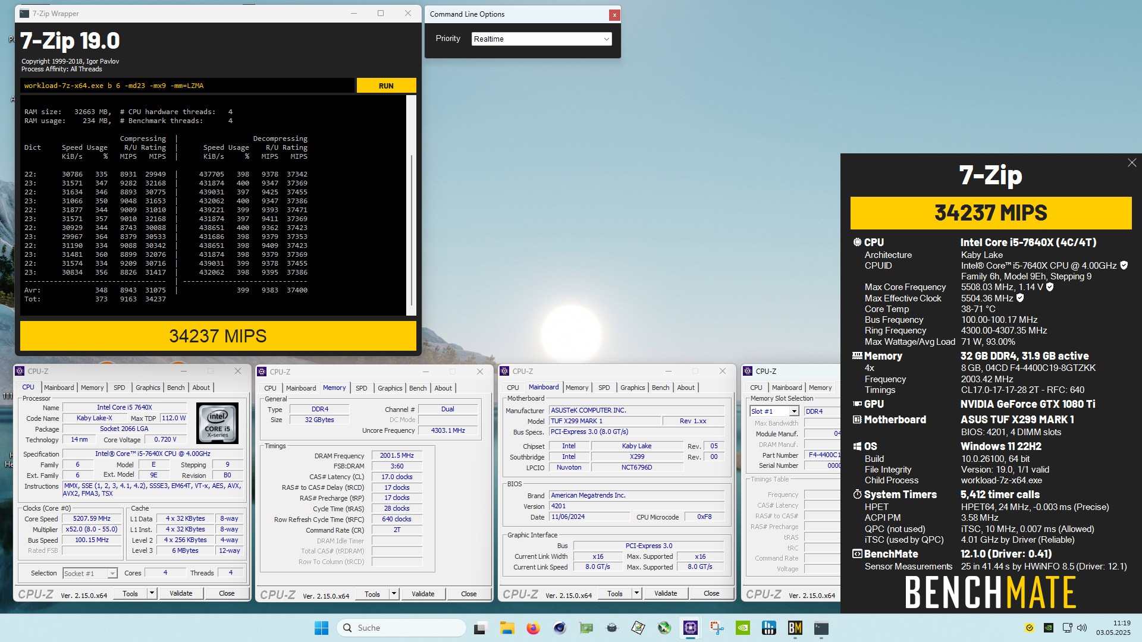Click the Motherboard section icon in BenchMate panel
1142x642 pixels.
click(857, 419)
